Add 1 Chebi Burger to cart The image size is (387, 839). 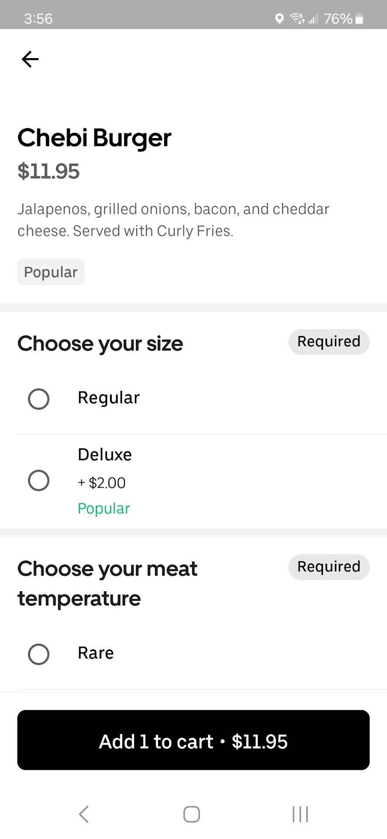click(x=193, y=742)
